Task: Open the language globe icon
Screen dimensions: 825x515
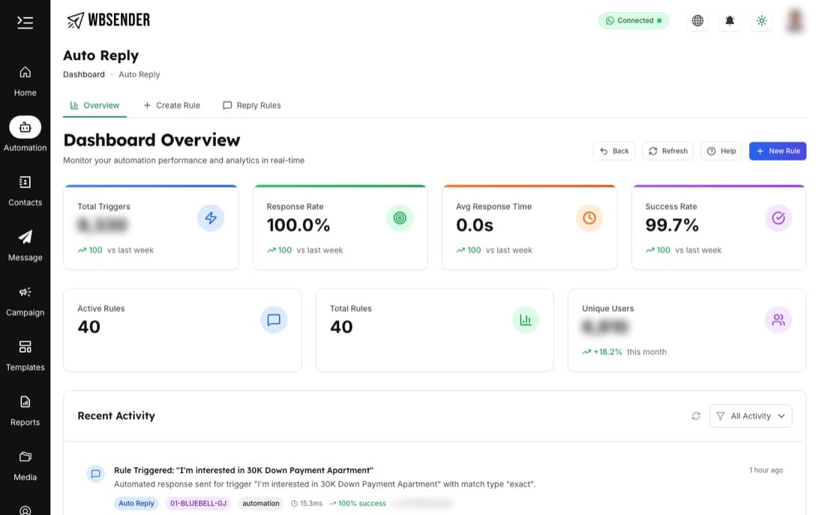Action: click(x=697, y=20)
